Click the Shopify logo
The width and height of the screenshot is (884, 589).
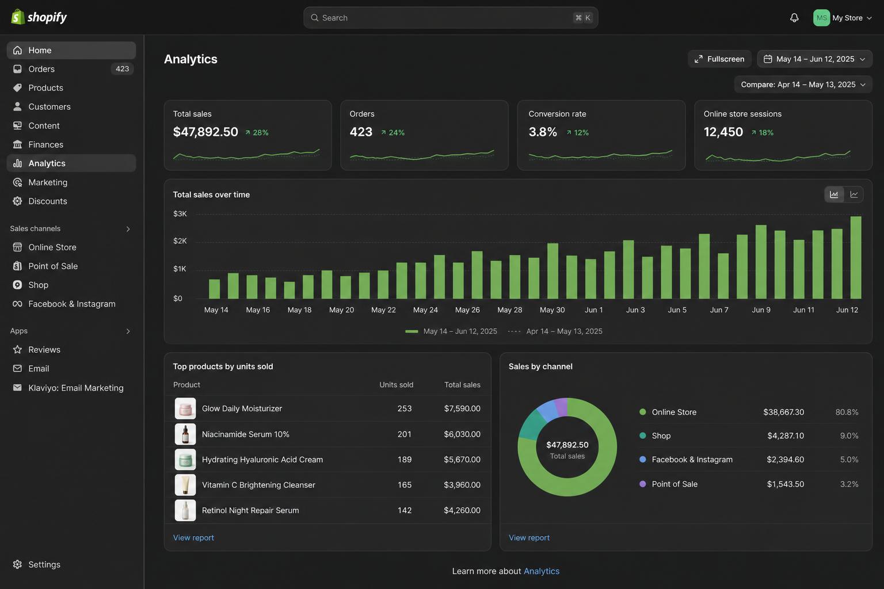coord(39,17)
